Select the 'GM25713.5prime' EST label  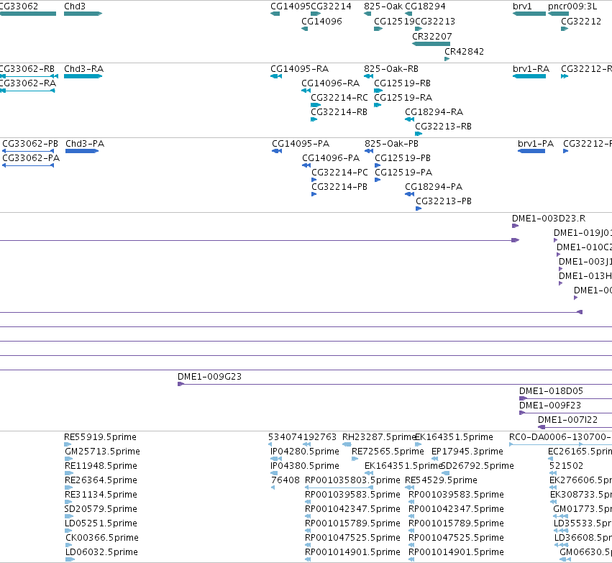tap(102, 452)
